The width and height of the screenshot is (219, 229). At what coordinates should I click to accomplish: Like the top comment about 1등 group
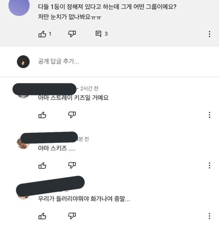(42, 34)
